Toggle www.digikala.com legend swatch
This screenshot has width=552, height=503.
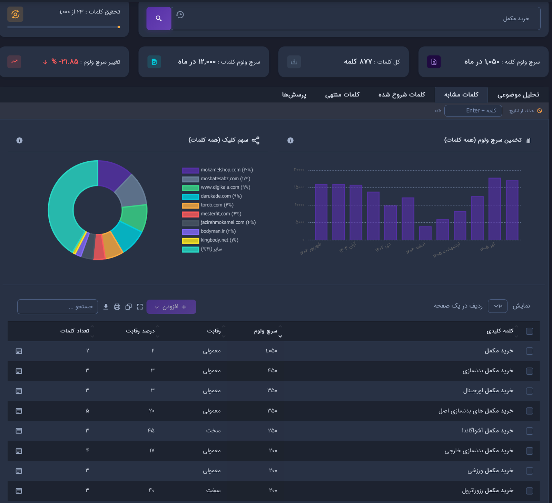tap(190, 188)
